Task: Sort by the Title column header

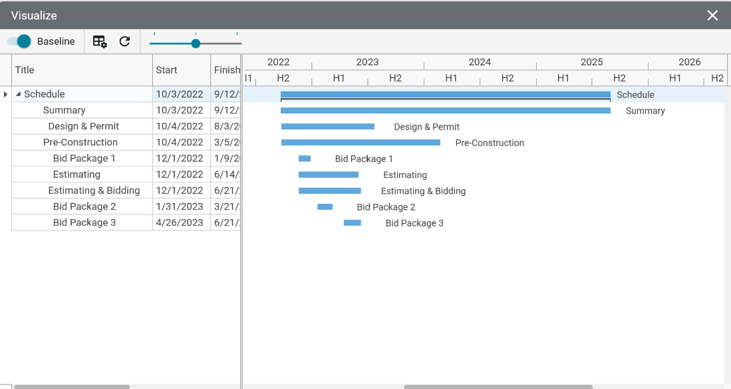Action: [x=82, y=70]
